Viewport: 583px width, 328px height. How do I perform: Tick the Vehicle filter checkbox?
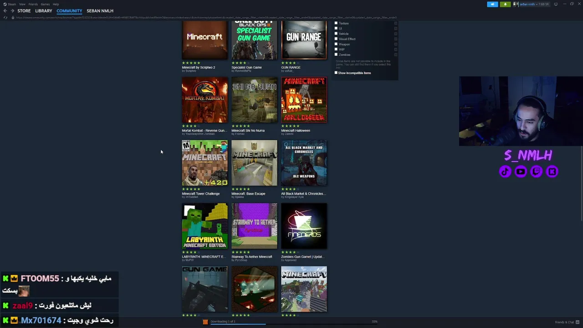pos(336,33)
